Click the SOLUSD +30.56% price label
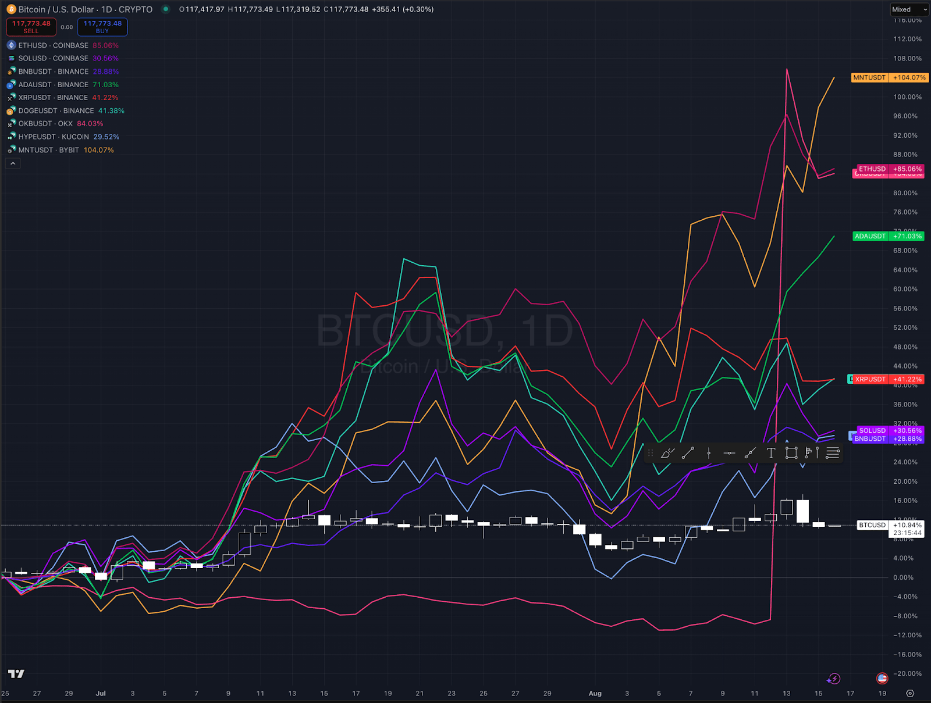Image resolution: width=931 pixels, height=703 pixels. (890, 431)
